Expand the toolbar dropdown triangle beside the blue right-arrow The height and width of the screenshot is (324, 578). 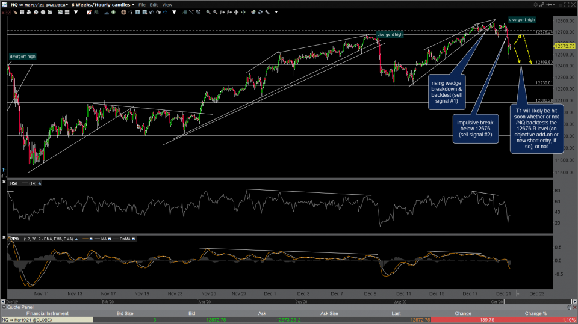pyautogui.click(x=174, y=12)
